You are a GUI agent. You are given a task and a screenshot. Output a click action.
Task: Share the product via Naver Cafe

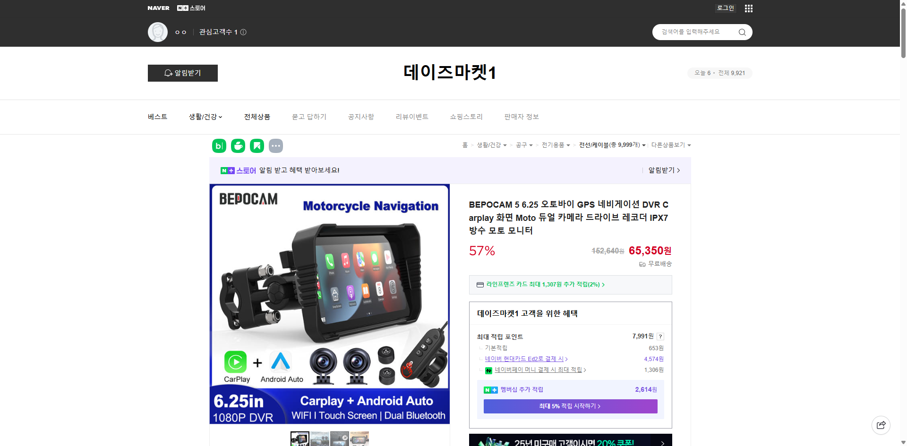click(238, 145)
